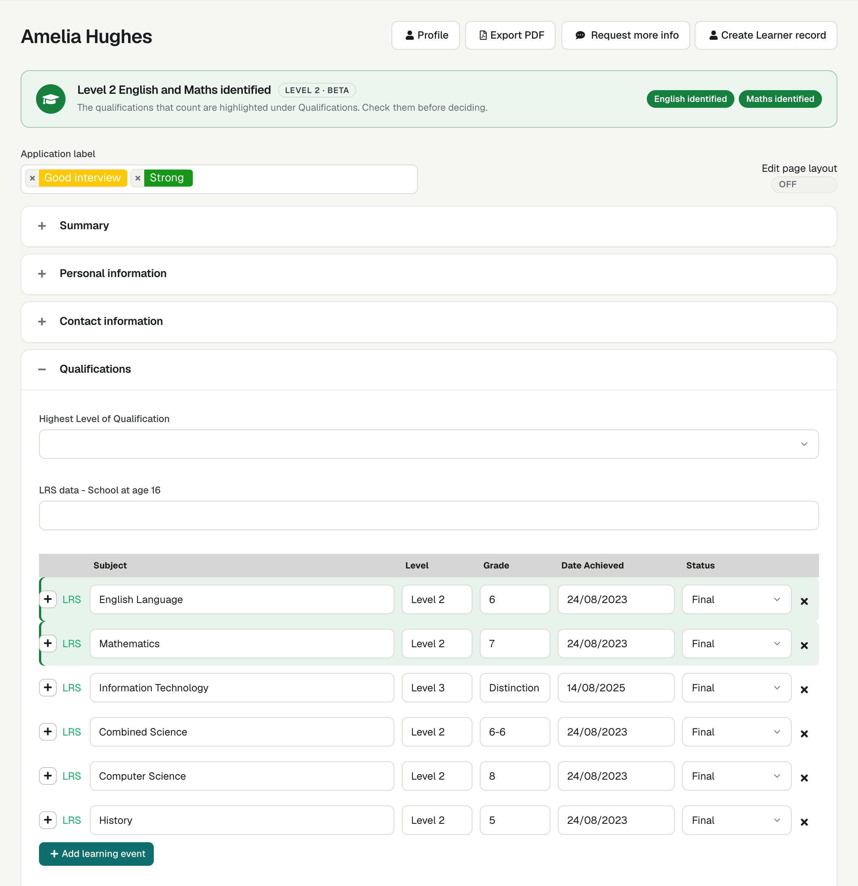The width and height of the screenshot is (858, 886).
Task: Click the Distinction grade field
Action: [x=515, y=688]
